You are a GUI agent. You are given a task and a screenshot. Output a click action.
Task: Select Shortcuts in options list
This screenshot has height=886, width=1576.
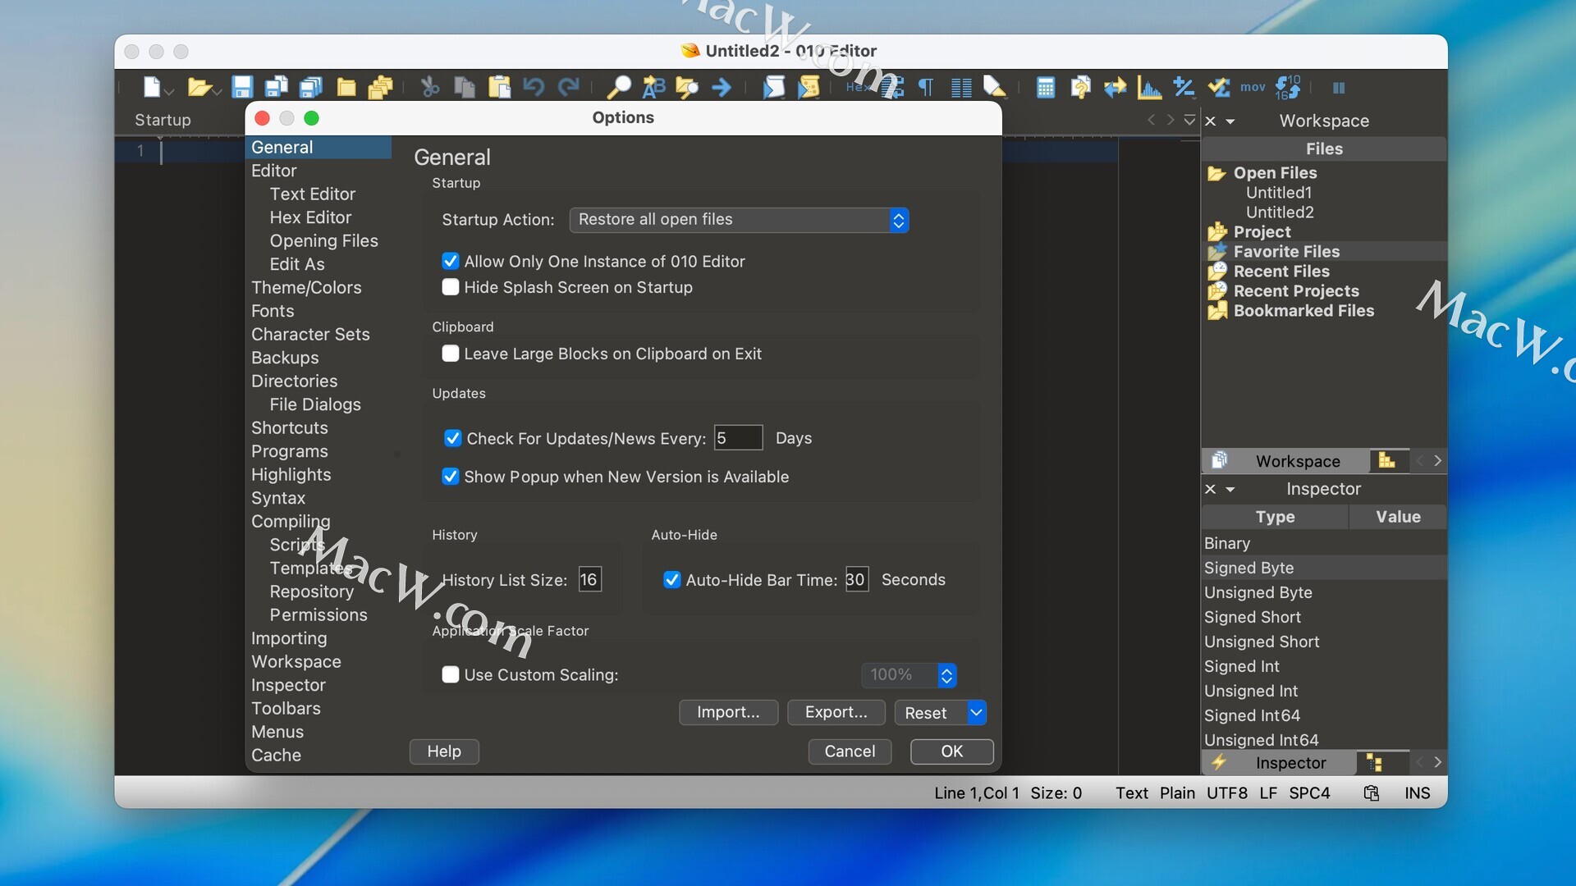(x=289, y=428)
